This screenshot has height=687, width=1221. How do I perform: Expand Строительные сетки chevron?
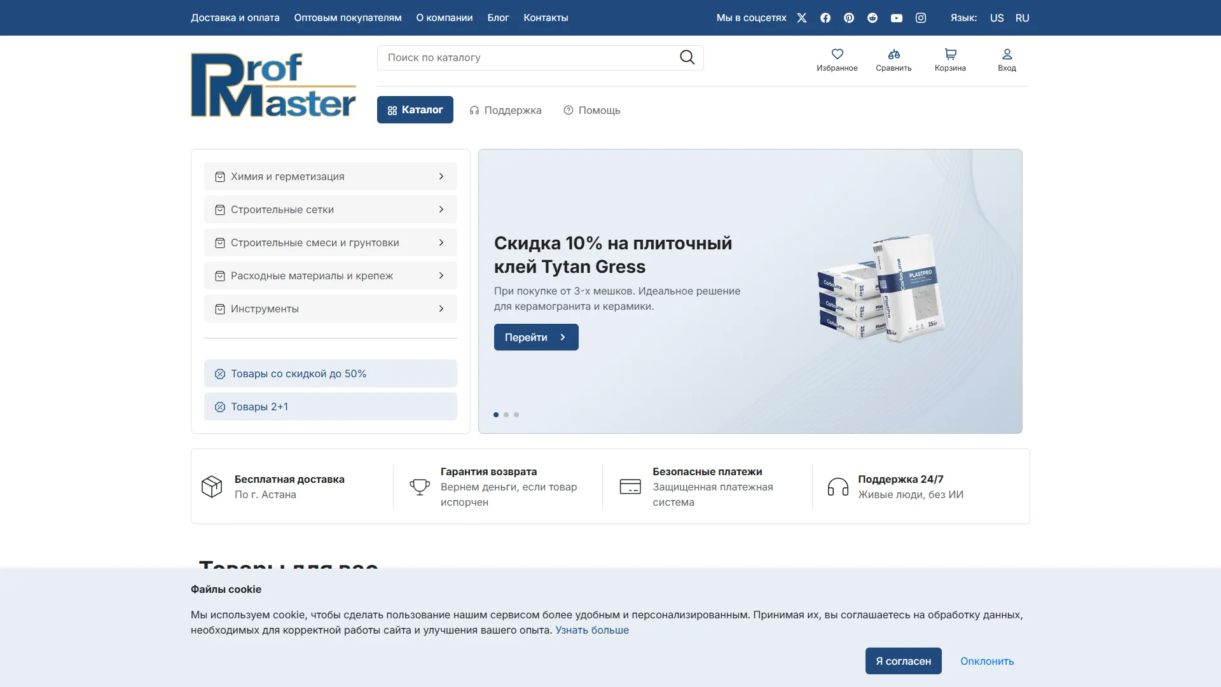(x=441, y=209)
